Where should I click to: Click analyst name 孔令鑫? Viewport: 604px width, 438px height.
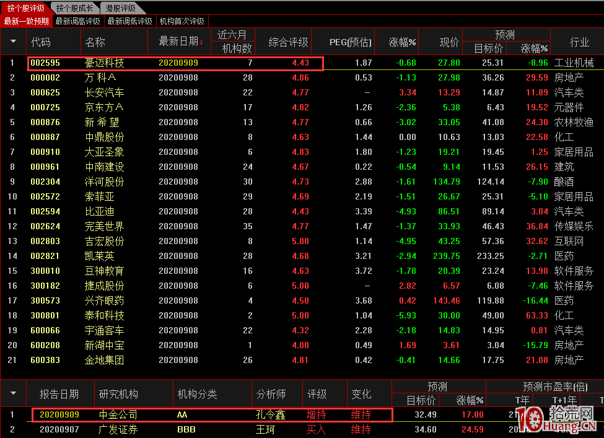(x=271, y=415)
